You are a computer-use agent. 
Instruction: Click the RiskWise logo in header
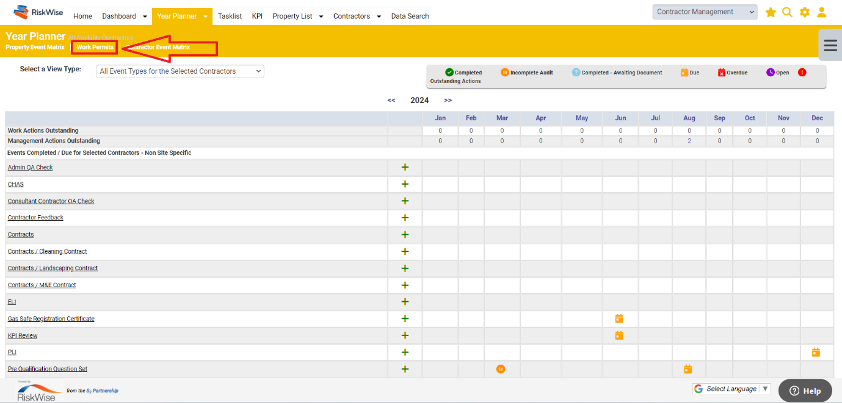click(38, 12)
